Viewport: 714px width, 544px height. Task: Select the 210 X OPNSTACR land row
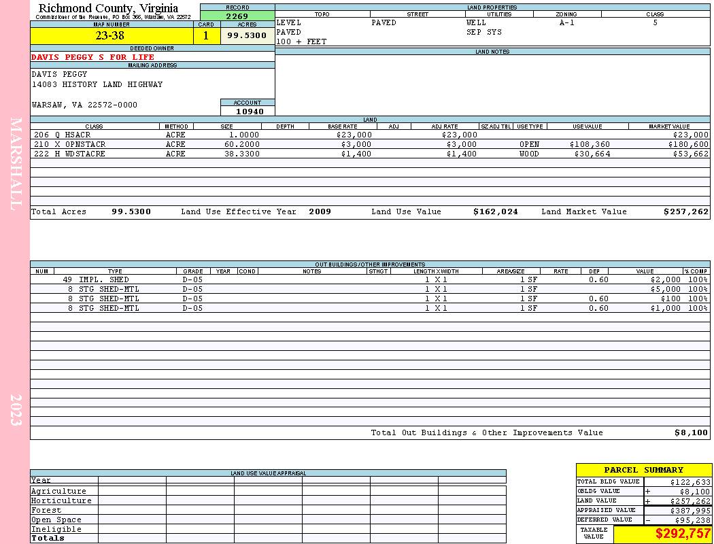pyautogui.click(x=370, y=144)
